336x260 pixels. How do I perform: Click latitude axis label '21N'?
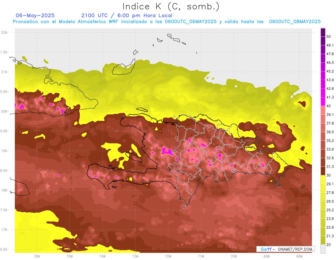[x=5, y=72]
